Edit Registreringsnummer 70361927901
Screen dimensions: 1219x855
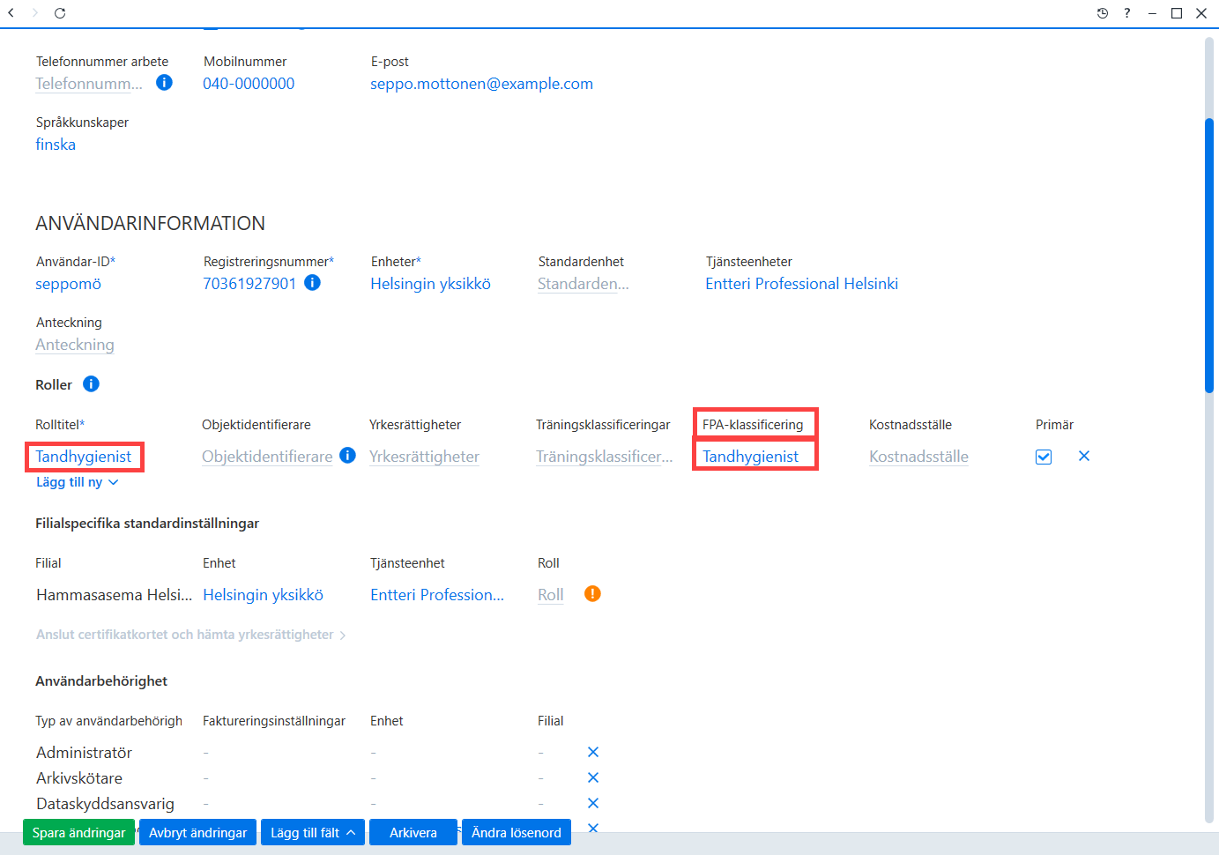[x=249, y=284]
